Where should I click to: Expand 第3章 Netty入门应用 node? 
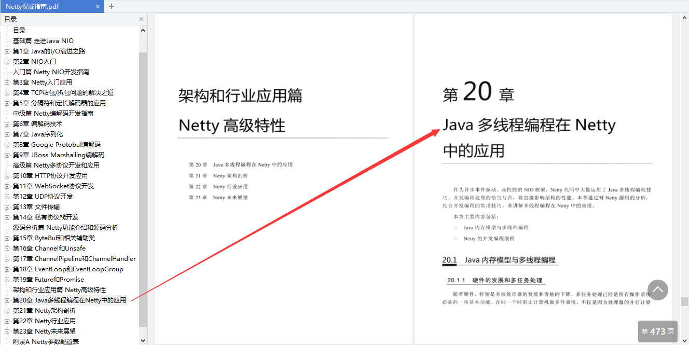tap(7, 82)
